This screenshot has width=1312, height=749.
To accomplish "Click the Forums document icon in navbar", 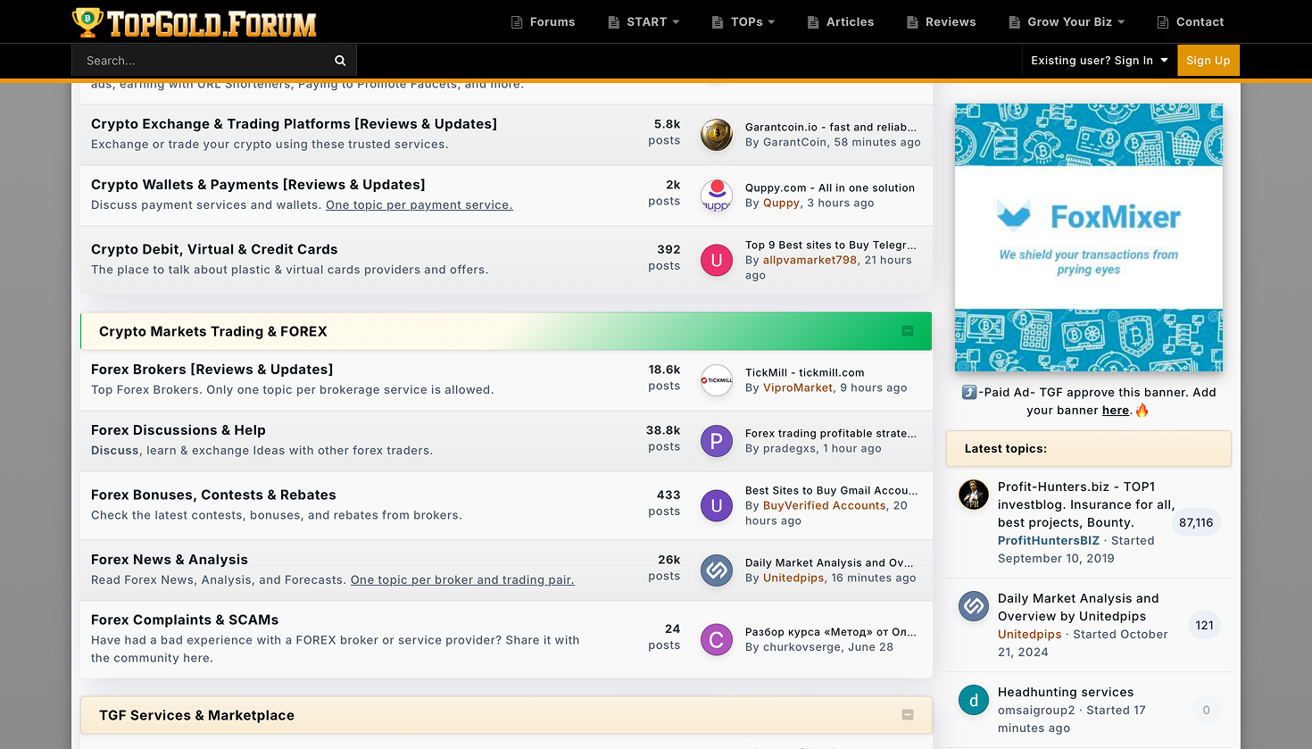I will click(517, 22).
